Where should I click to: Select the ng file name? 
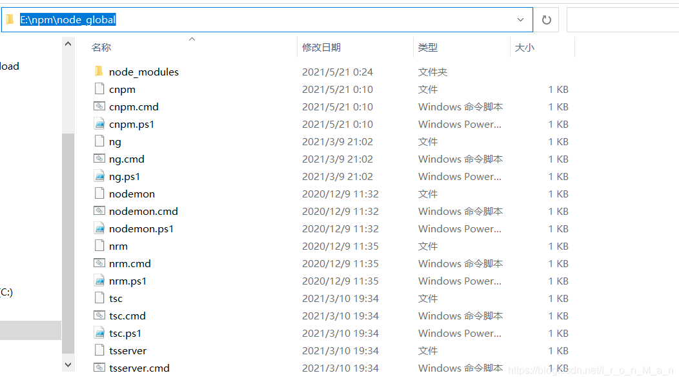pyautogui.click(x=115, y=142)
